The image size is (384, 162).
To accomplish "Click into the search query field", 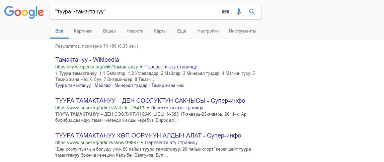I will (134, 12).
